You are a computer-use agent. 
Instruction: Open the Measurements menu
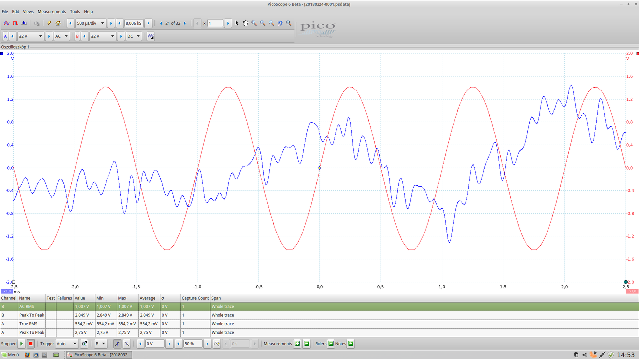pyautogui.click(x=52, y=11)
